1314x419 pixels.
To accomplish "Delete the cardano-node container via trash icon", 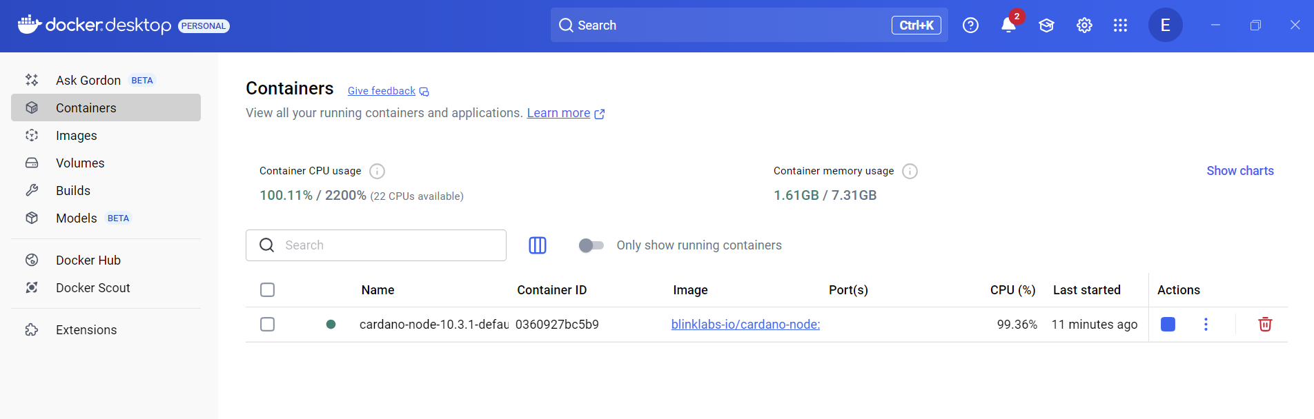I will click(x=1264, y=325).
